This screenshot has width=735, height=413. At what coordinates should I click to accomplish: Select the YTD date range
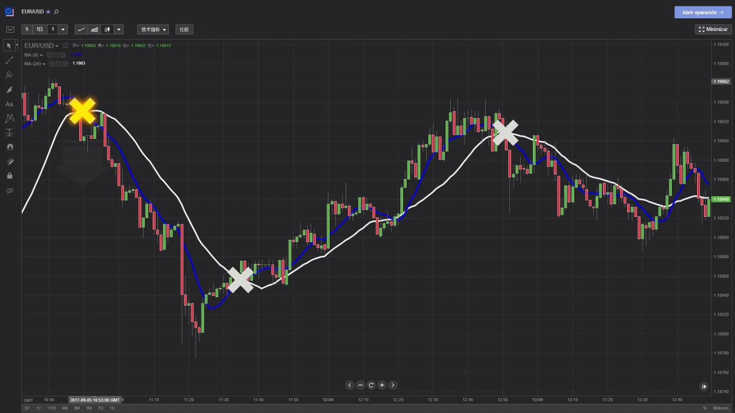pos(52,408)
